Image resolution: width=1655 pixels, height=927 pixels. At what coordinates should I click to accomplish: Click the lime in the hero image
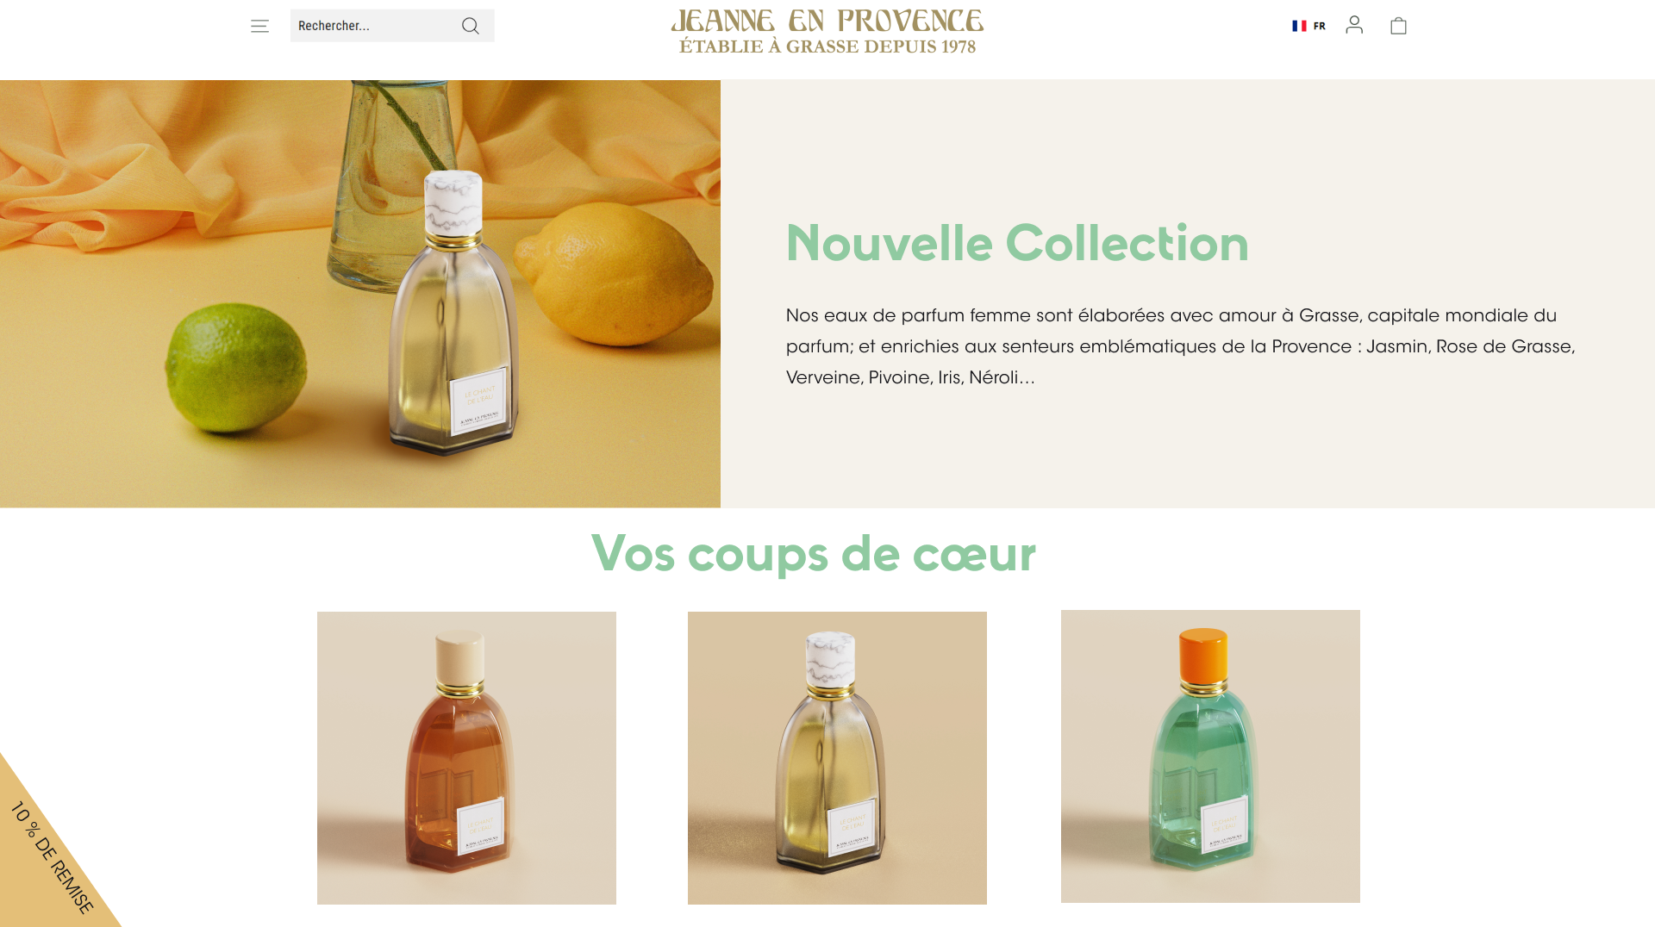pyautogui.click(x=235, y=371)
